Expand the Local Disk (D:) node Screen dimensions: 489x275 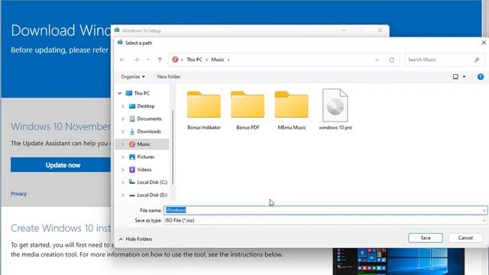(x=123, y=196)
